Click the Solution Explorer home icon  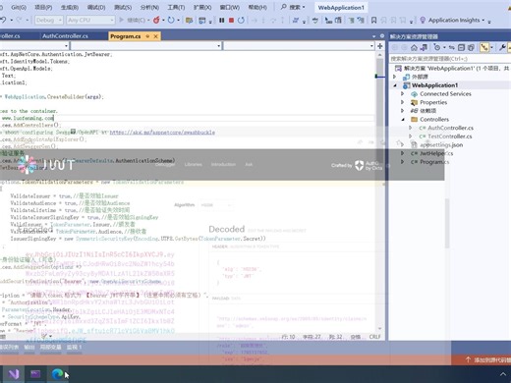point(414,48)
